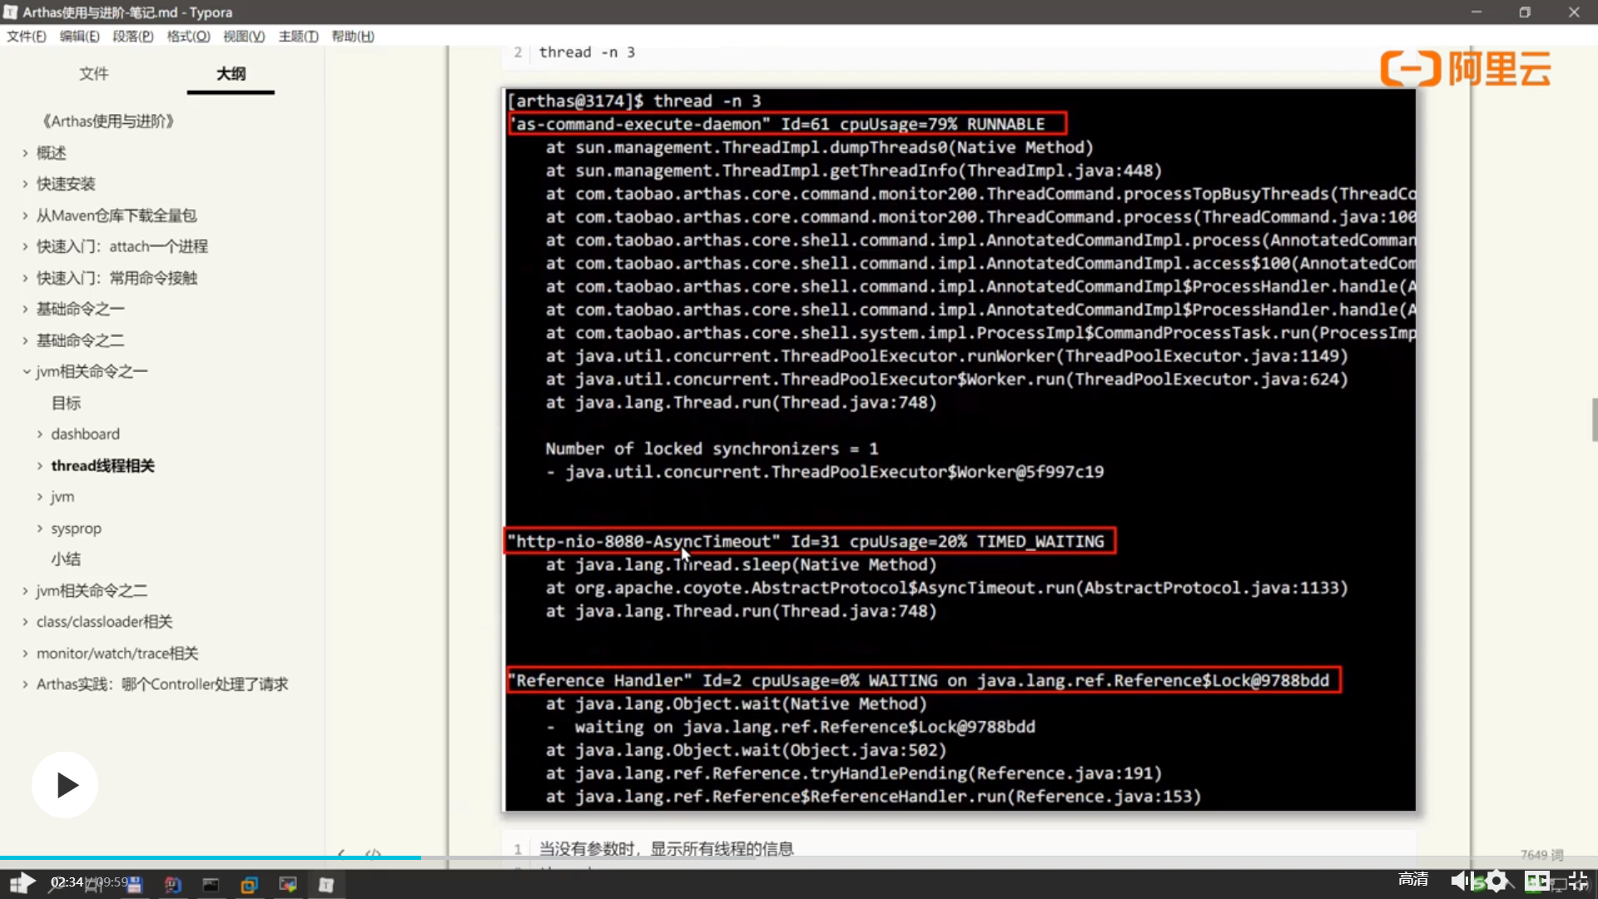Open the Typora icon on the taskbar
This screenshot has height=899, width=1598.
(x=326, y=885)
